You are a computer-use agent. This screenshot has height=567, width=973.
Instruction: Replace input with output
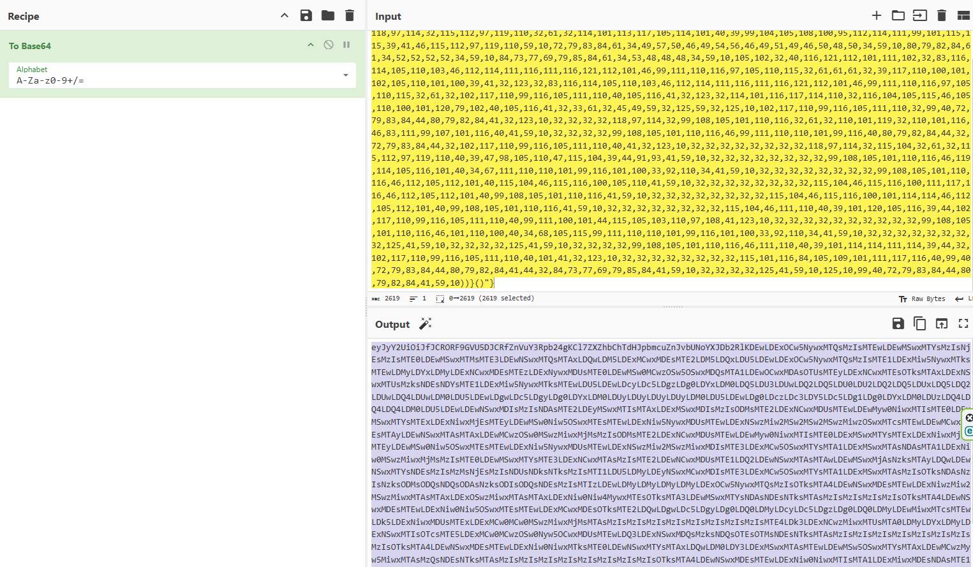[x=942, y=323]
